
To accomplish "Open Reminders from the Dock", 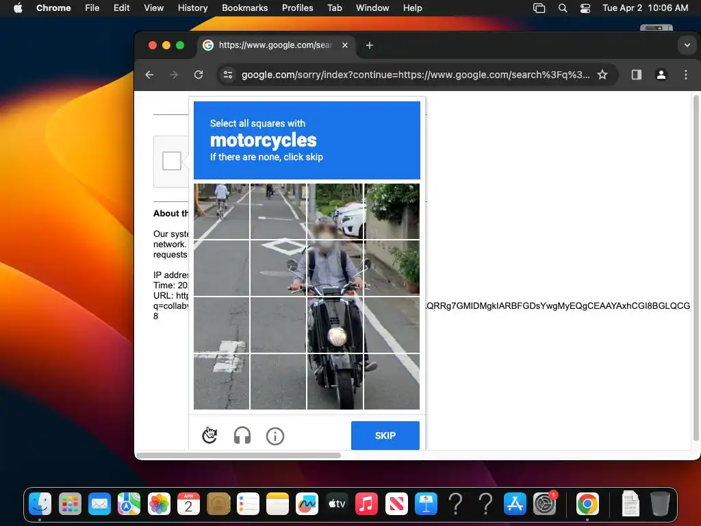I will (248, 504).
